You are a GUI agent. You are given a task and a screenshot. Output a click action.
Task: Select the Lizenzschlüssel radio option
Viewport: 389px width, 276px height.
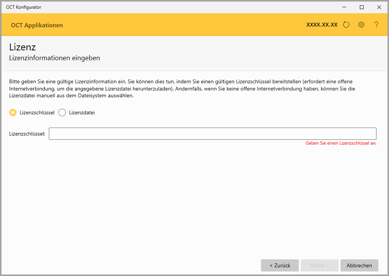click(13, 112)
